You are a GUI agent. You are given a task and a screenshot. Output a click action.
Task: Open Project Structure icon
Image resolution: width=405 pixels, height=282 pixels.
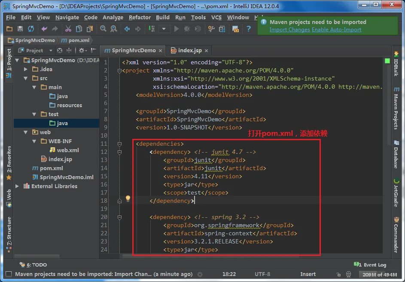pyautogui.click(x=222, y=29)
